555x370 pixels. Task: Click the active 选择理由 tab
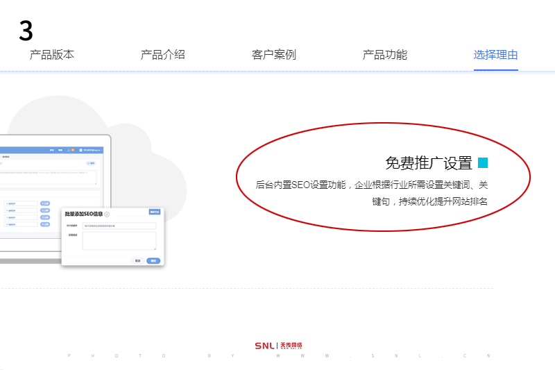pyautogui.click(x=496, y=55)
